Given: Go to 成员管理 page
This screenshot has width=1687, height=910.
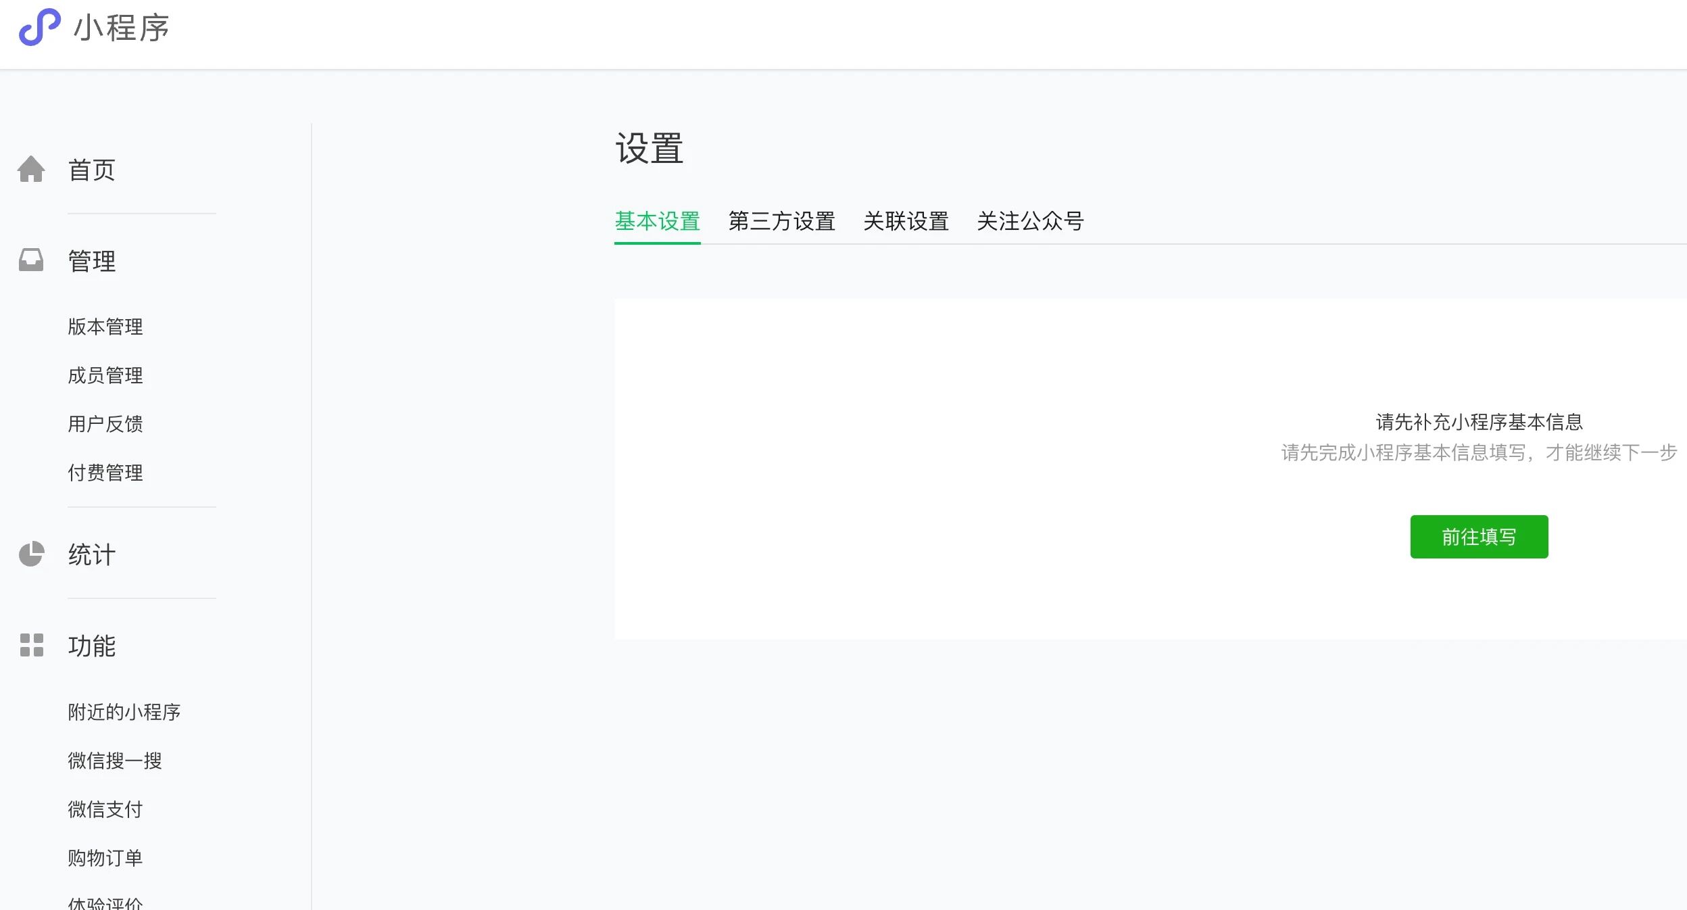Looking at the screenshot, I should 105,376.
